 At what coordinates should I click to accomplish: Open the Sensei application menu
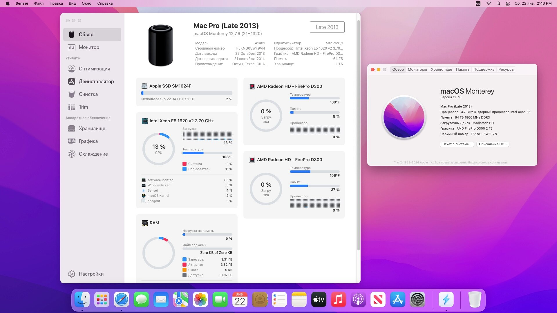22,3
